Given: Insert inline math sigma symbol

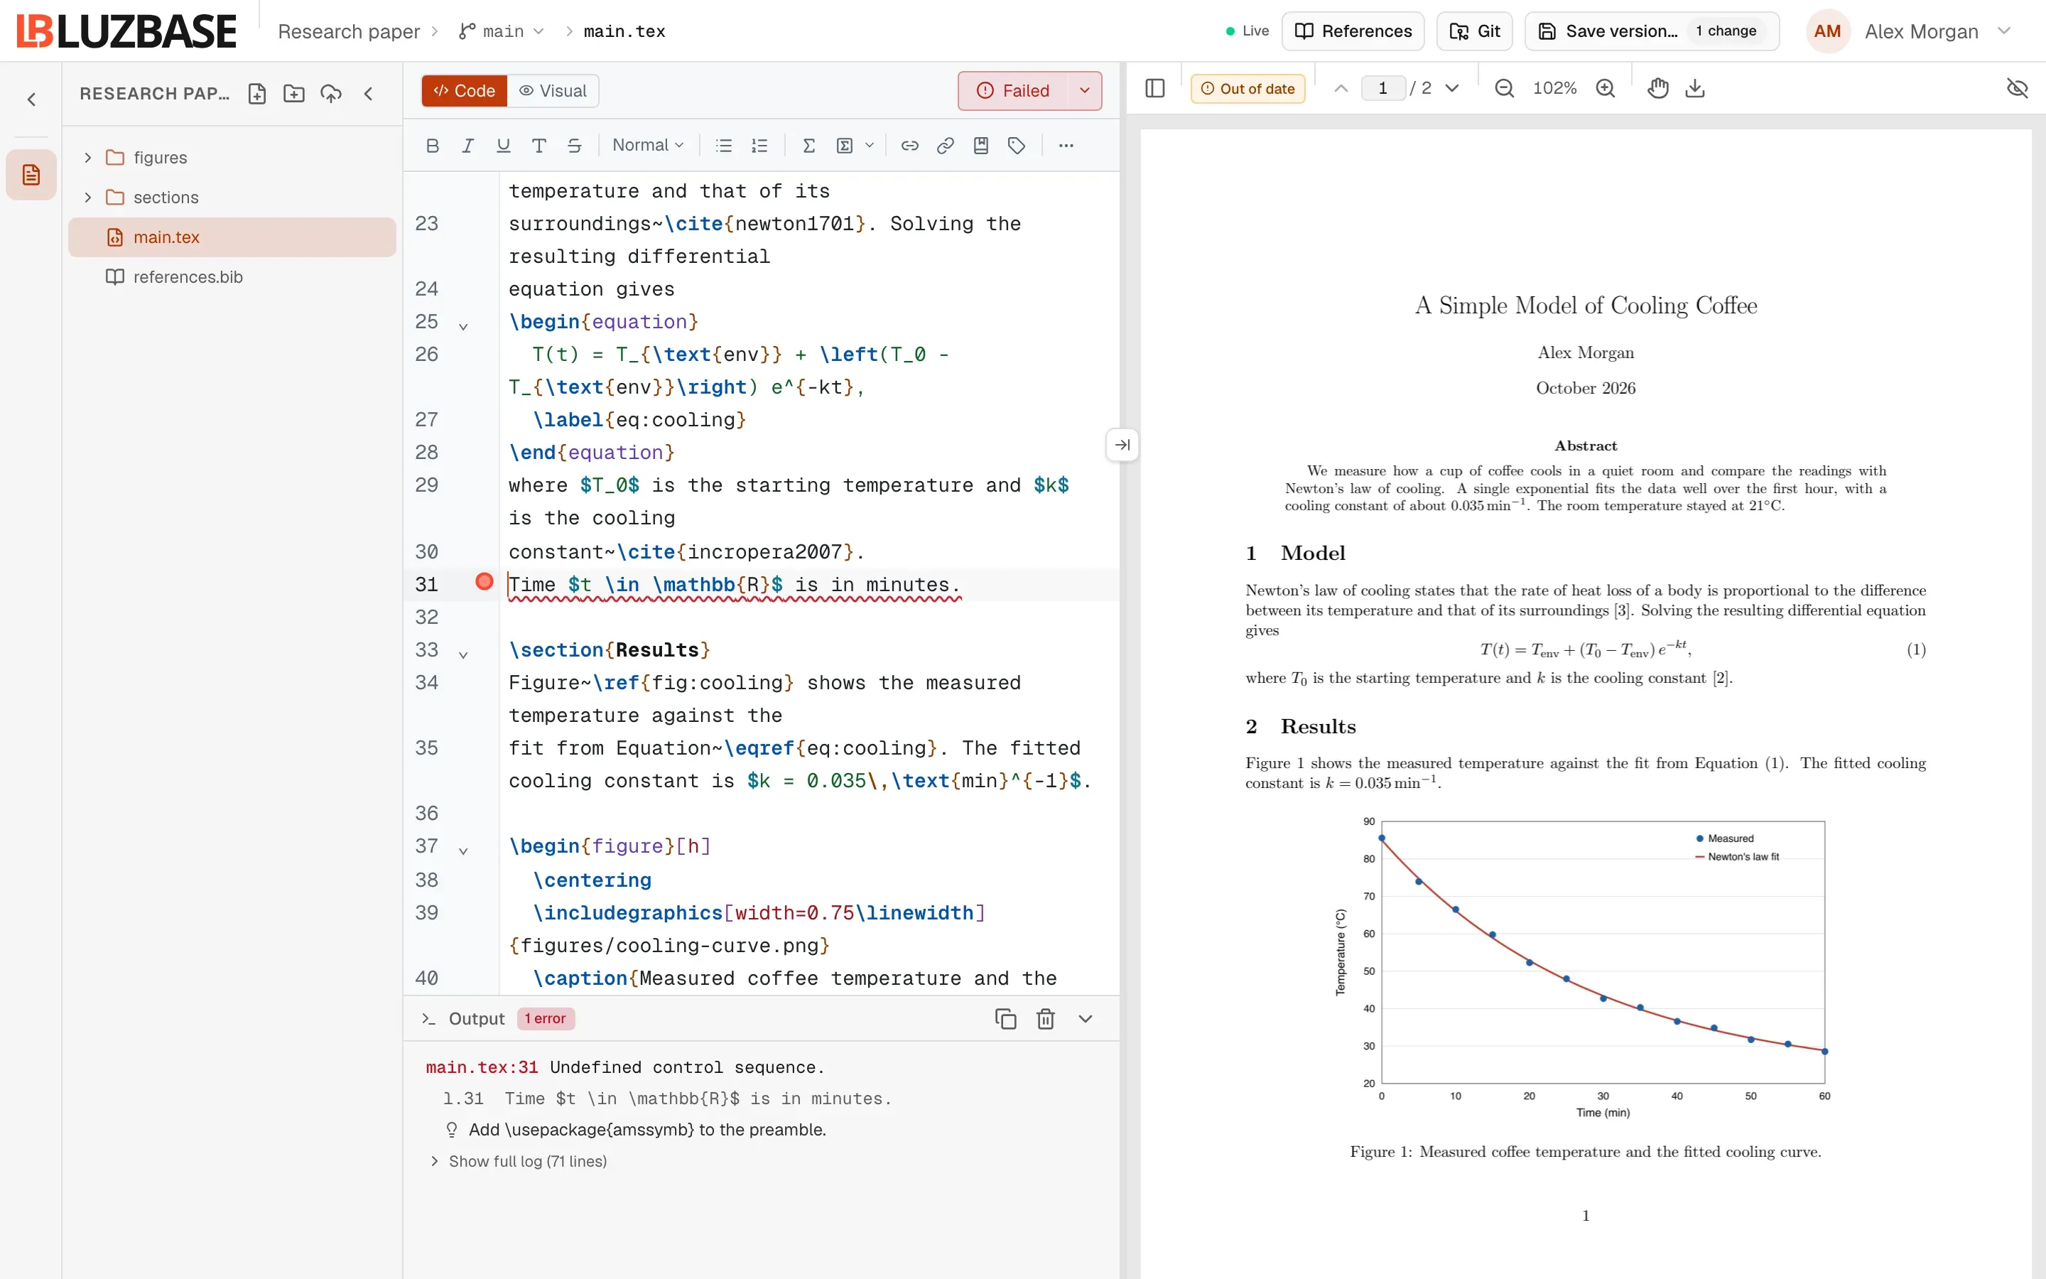Looking at the screenshot, I should pyautogui.click(x=808, y=146).
